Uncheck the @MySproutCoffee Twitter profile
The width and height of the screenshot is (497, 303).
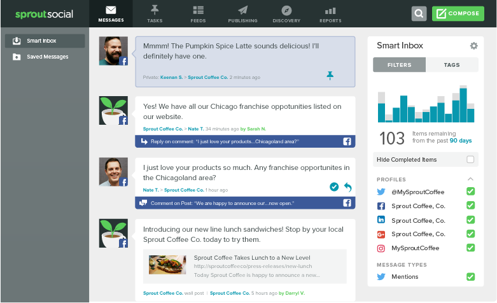pos(470,192)
